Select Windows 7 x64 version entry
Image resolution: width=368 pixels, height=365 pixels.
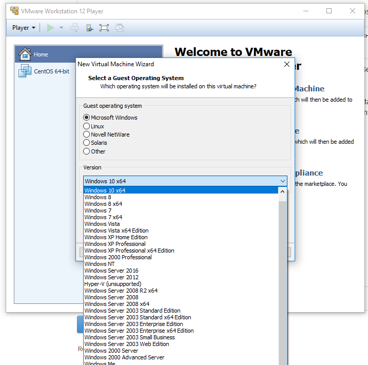[x=181, y=217]
